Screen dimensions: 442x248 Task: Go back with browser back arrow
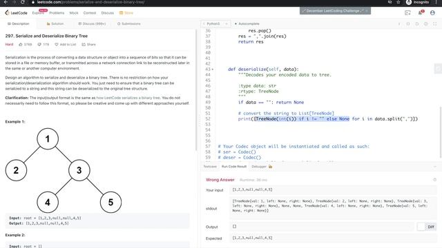(6, 2)
